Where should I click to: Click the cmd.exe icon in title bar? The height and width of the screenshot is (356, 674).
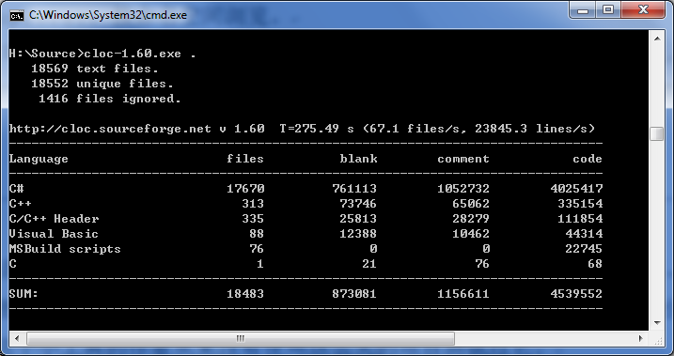tap(16, 15)
